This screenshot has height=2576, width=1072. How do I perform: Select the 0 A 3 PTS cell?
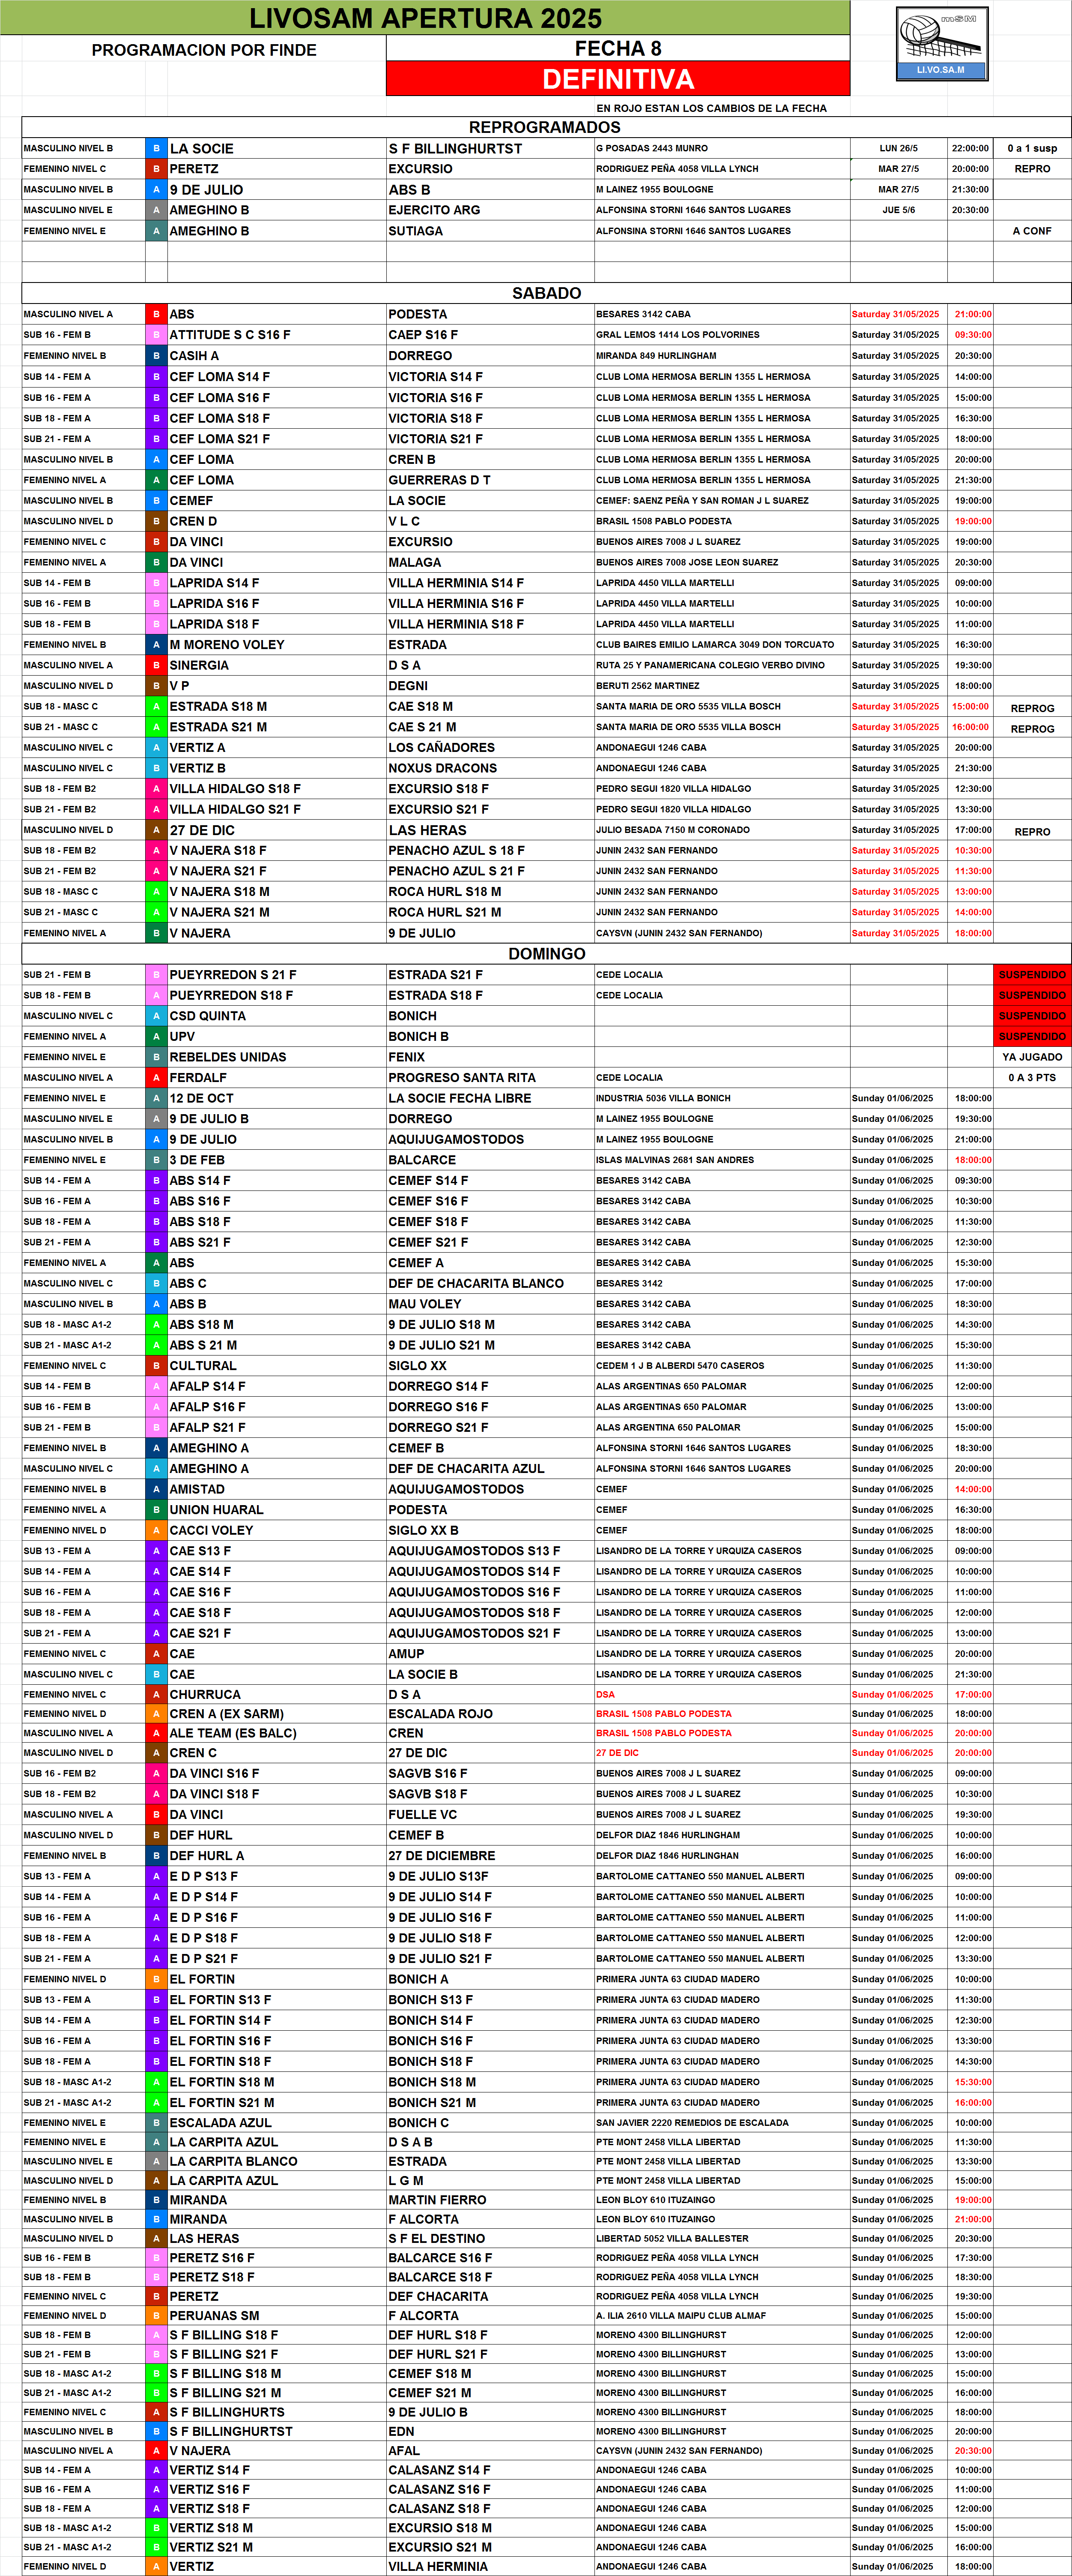coord(1031,1078)
